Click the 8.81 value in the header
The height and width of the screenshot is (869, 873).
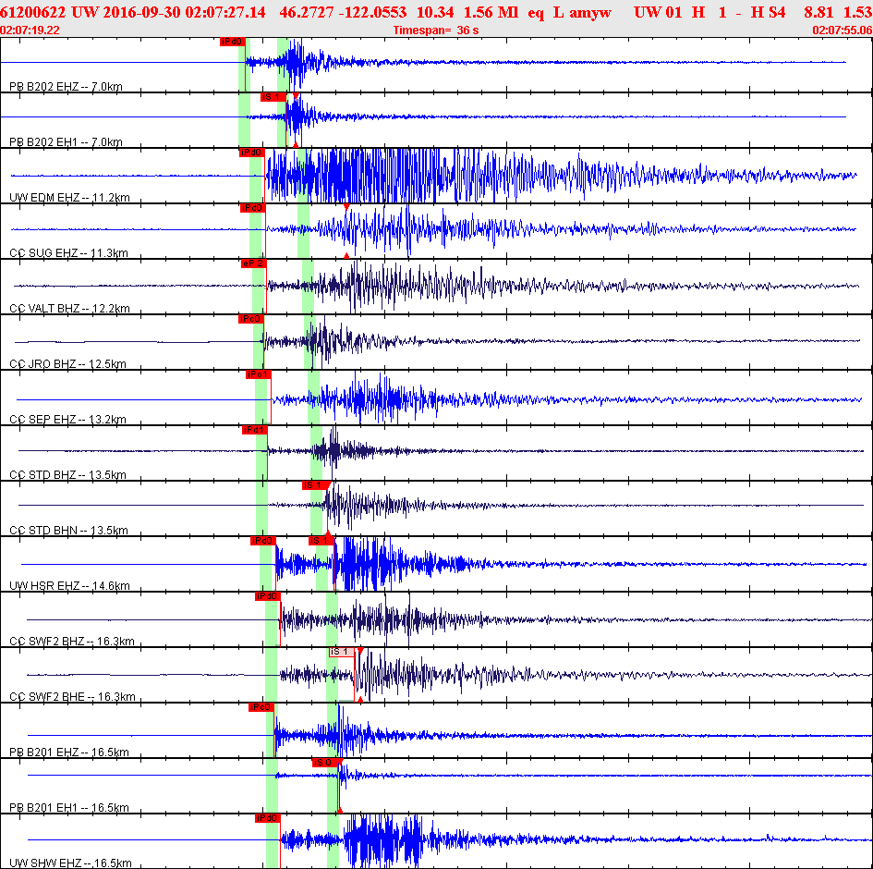(818, 12)
